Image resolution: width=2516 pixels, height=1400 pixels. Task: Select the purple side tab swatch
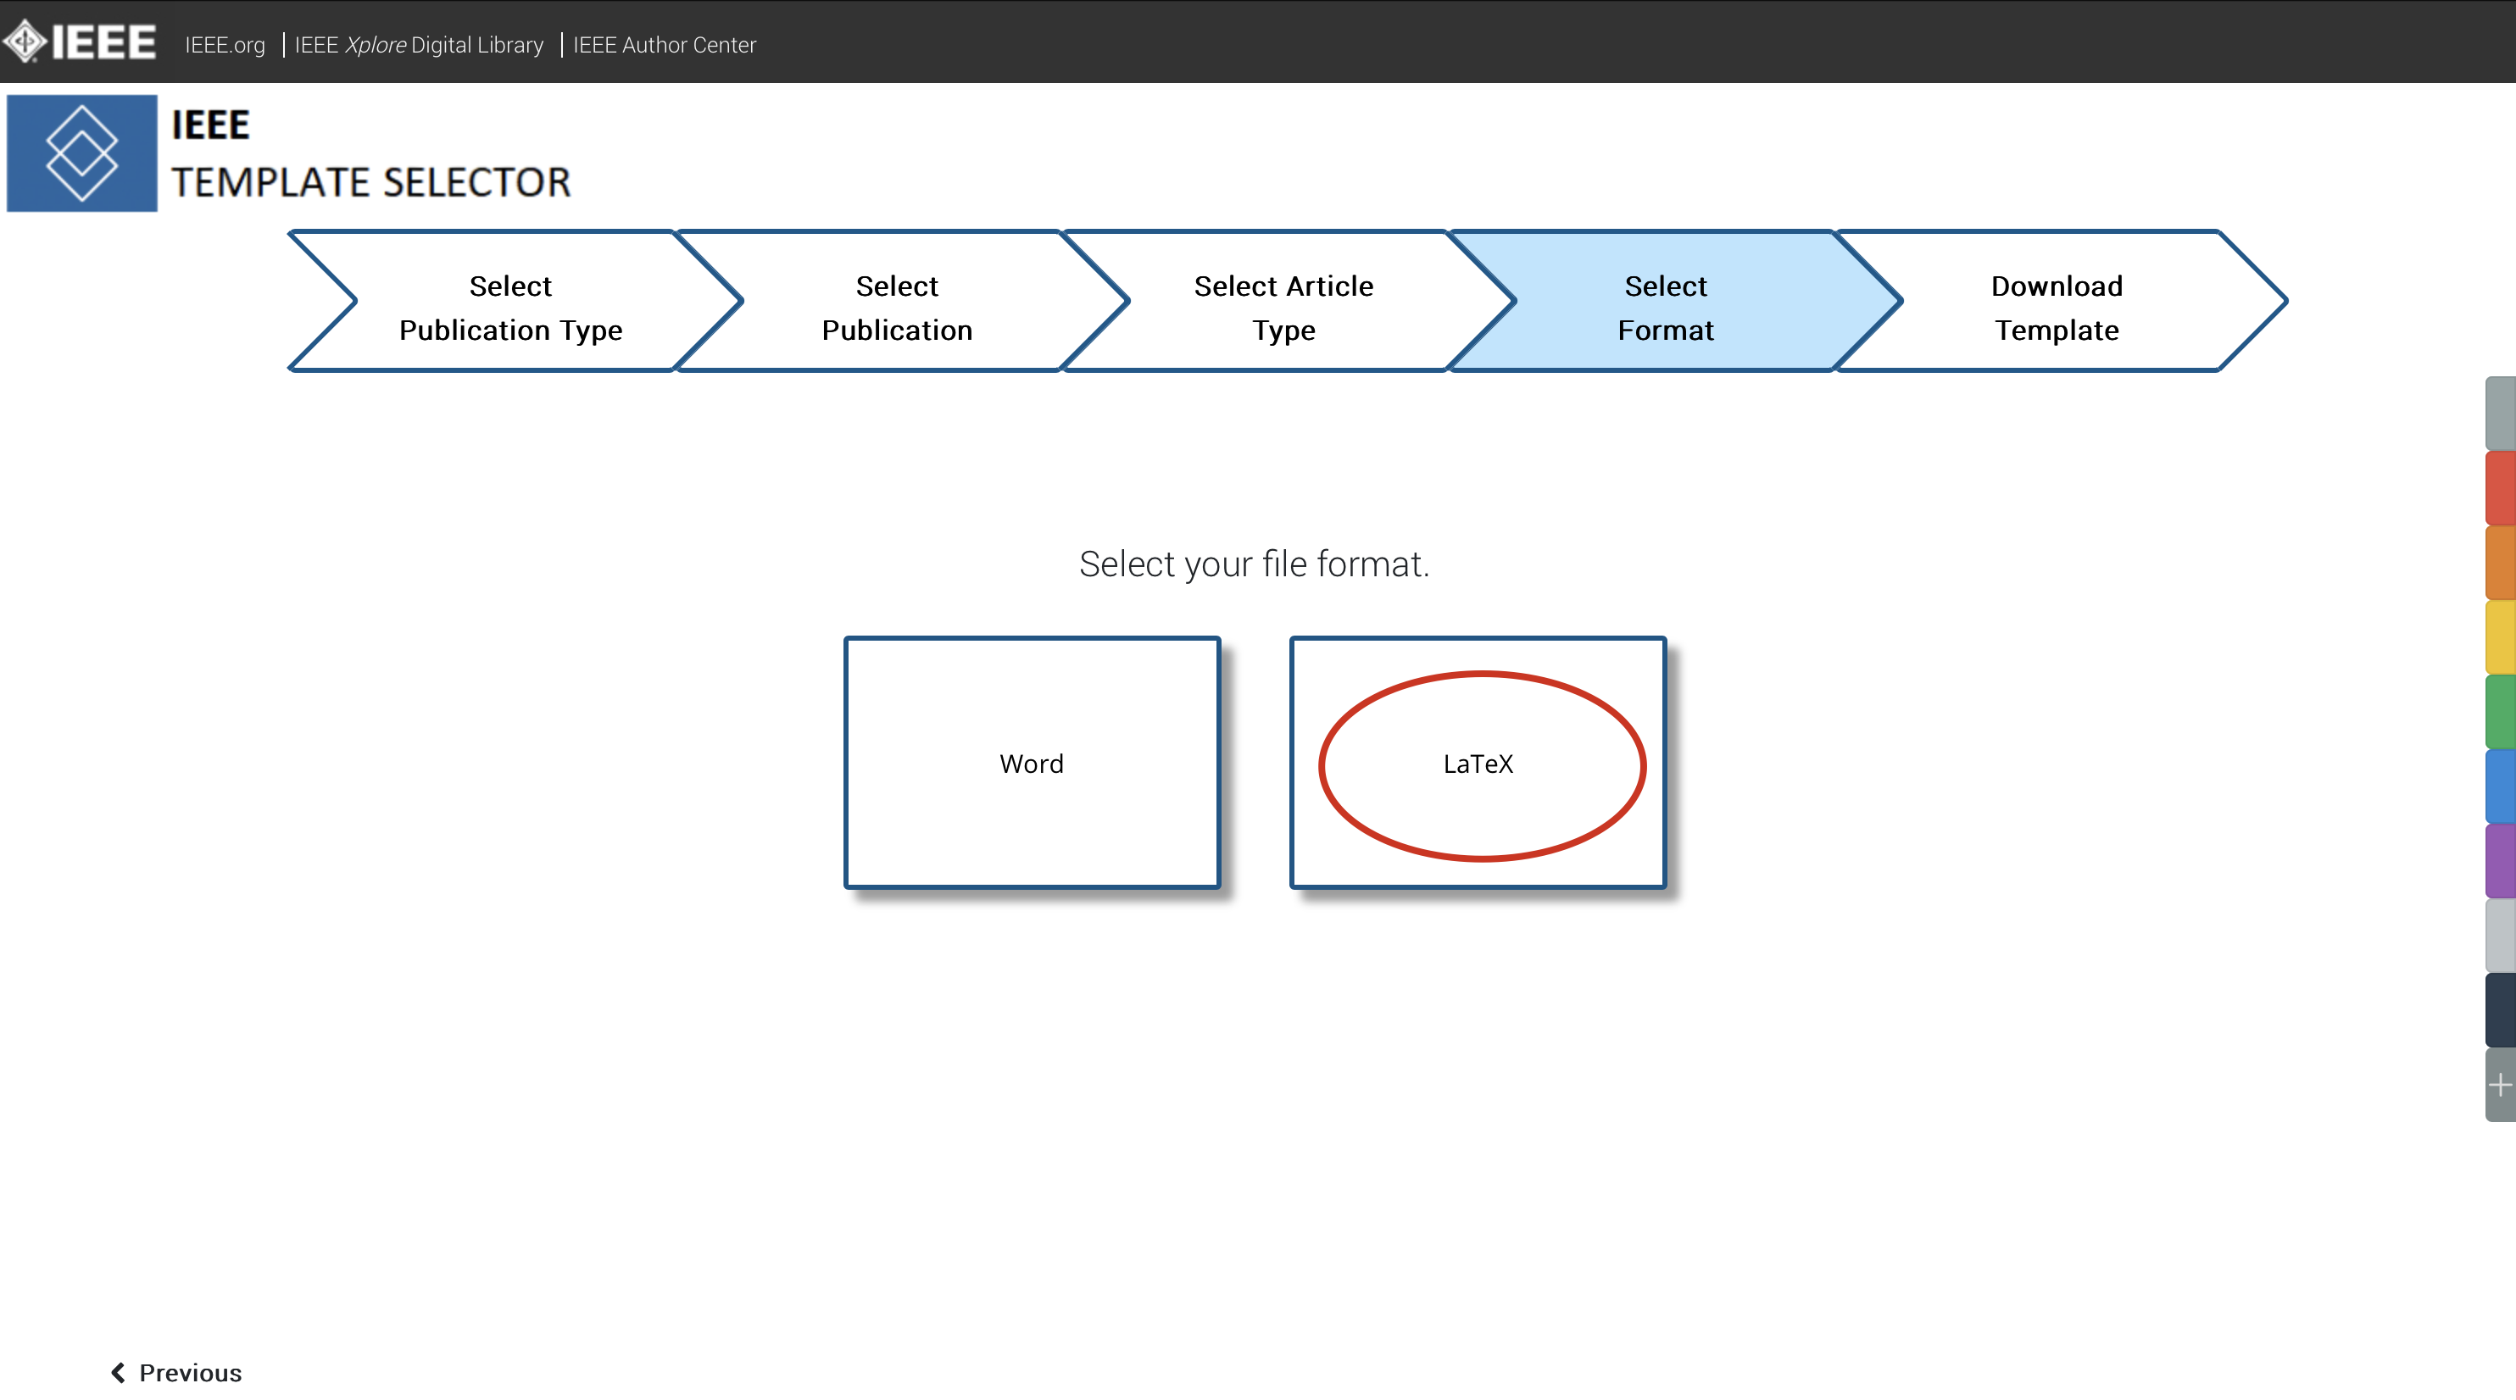point(2501,861)
